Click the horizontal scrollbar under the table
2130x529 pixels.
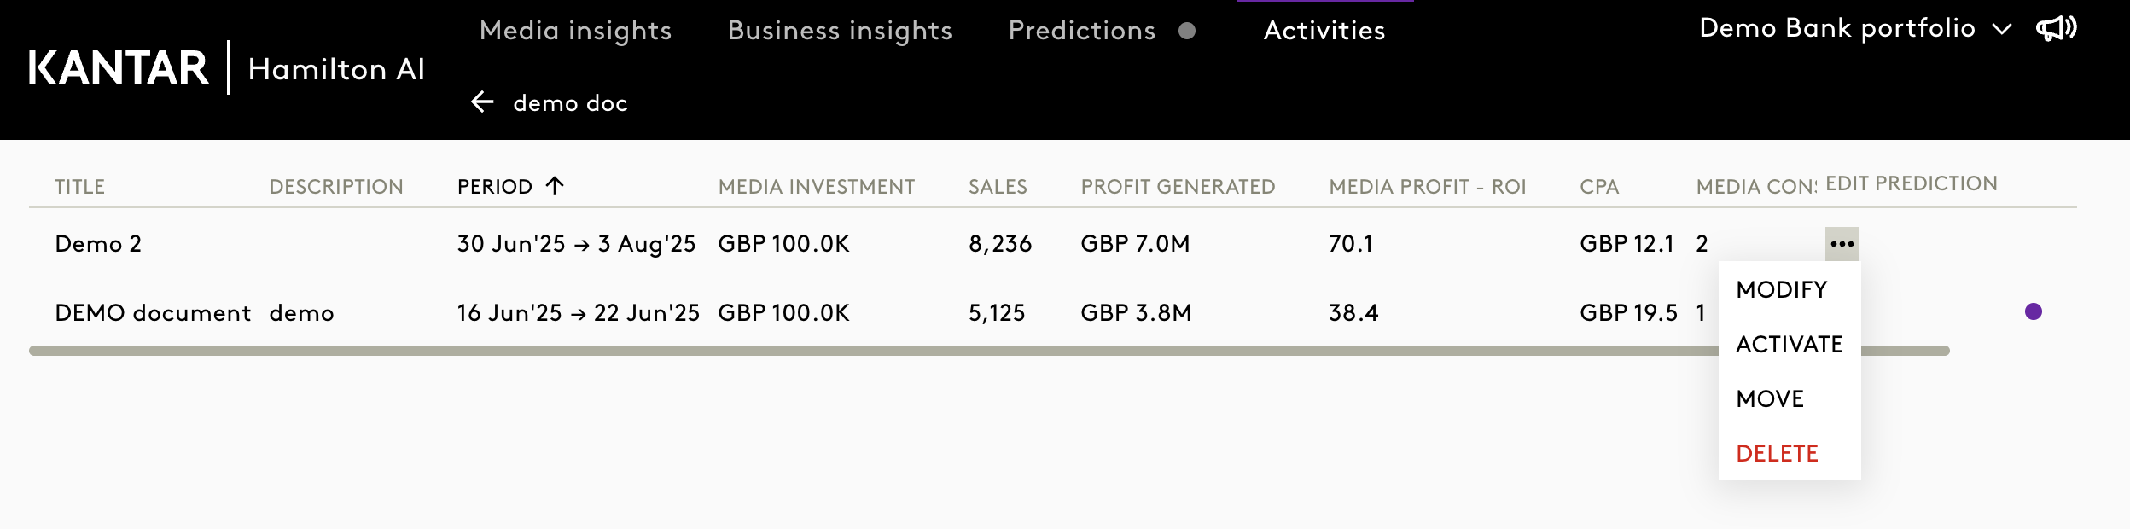click(853, 351)
